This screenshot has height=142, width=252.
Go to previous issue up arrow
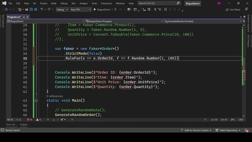(48, 120)
